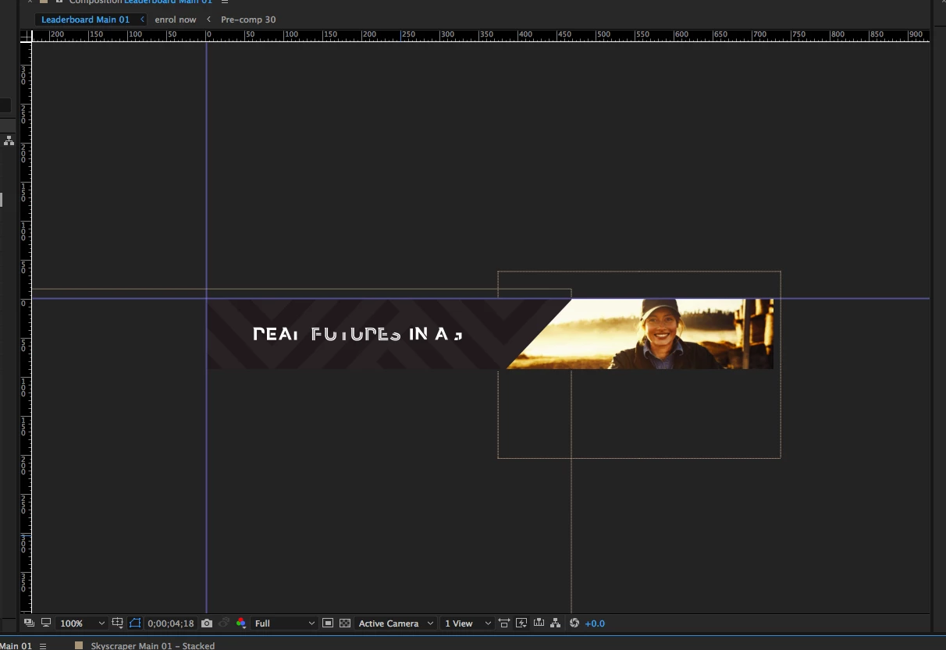Click the arrow before Pre-comp 30
The width and height of the screenshot is (946, 650).
pyautogui.click(x=208, y=20)
